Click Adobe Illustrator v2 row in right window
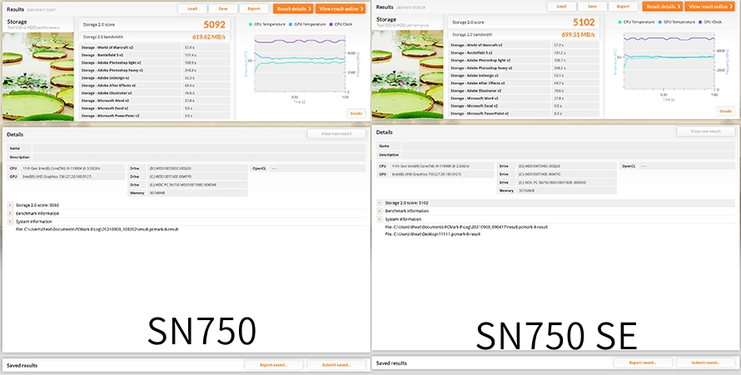 tap(524, 91)
